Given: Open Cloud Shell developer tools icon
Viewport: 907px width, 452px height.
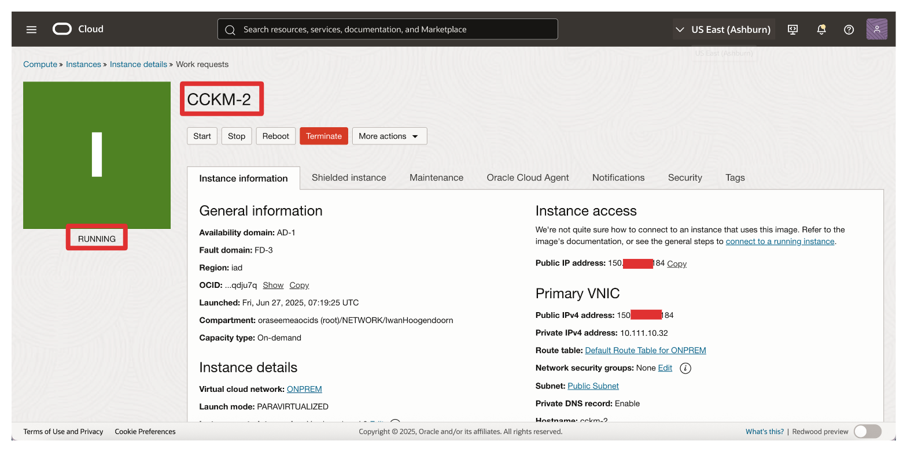Looking at the screenshot, I should (x=793, y=29).
